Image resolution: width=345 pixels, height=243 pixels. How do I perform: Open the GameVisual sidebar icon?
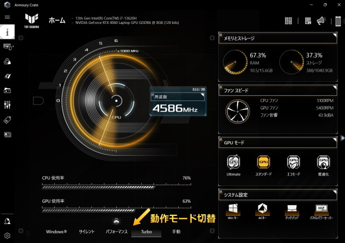[x=7, y=76]
